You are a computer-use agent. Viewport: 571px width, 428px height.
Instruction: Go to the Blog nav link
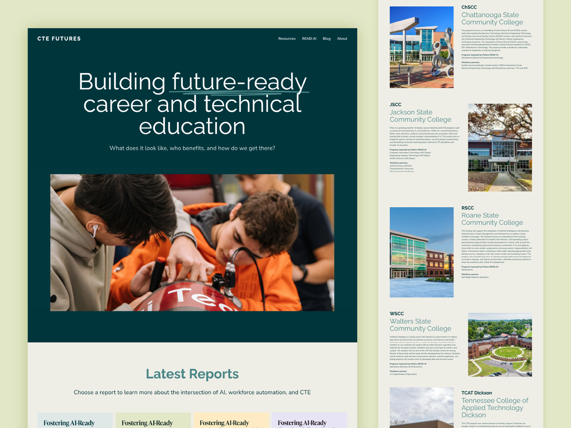coord(327,39)
